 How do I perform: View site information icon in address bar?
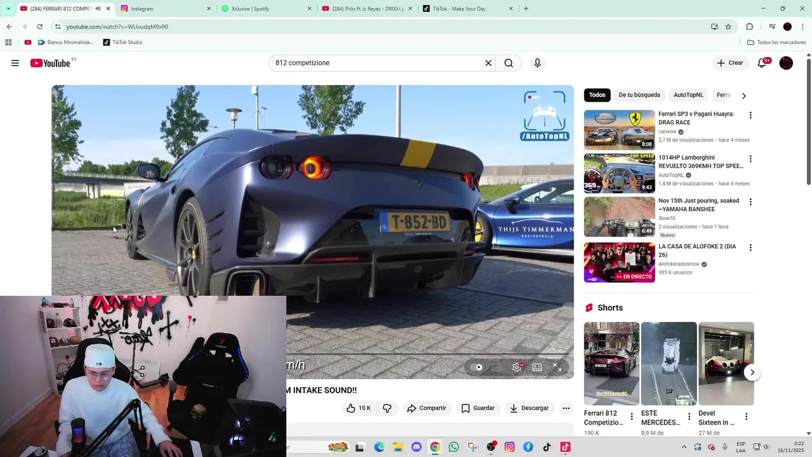[x=58, y=27]
